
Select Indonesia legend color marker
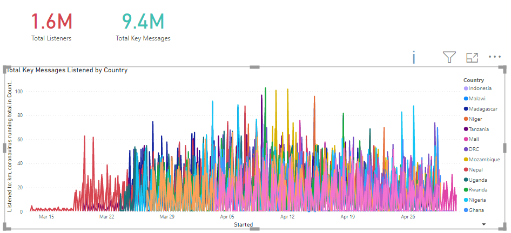click(466, 88)
